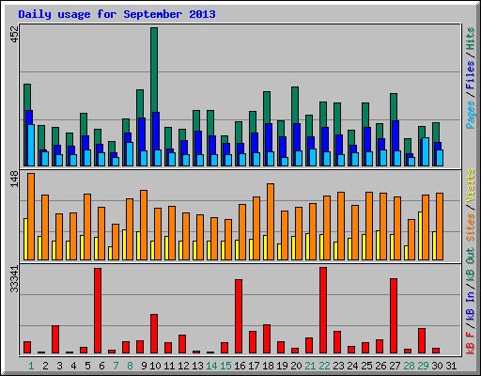
Task: Click day label 19 on x-axis
Action: click(x=282, y=366)
